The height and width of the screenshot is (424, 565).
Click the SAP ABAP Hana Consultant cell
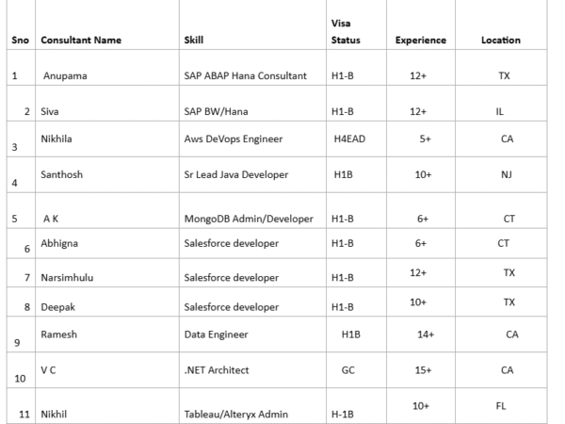(245, 76)
